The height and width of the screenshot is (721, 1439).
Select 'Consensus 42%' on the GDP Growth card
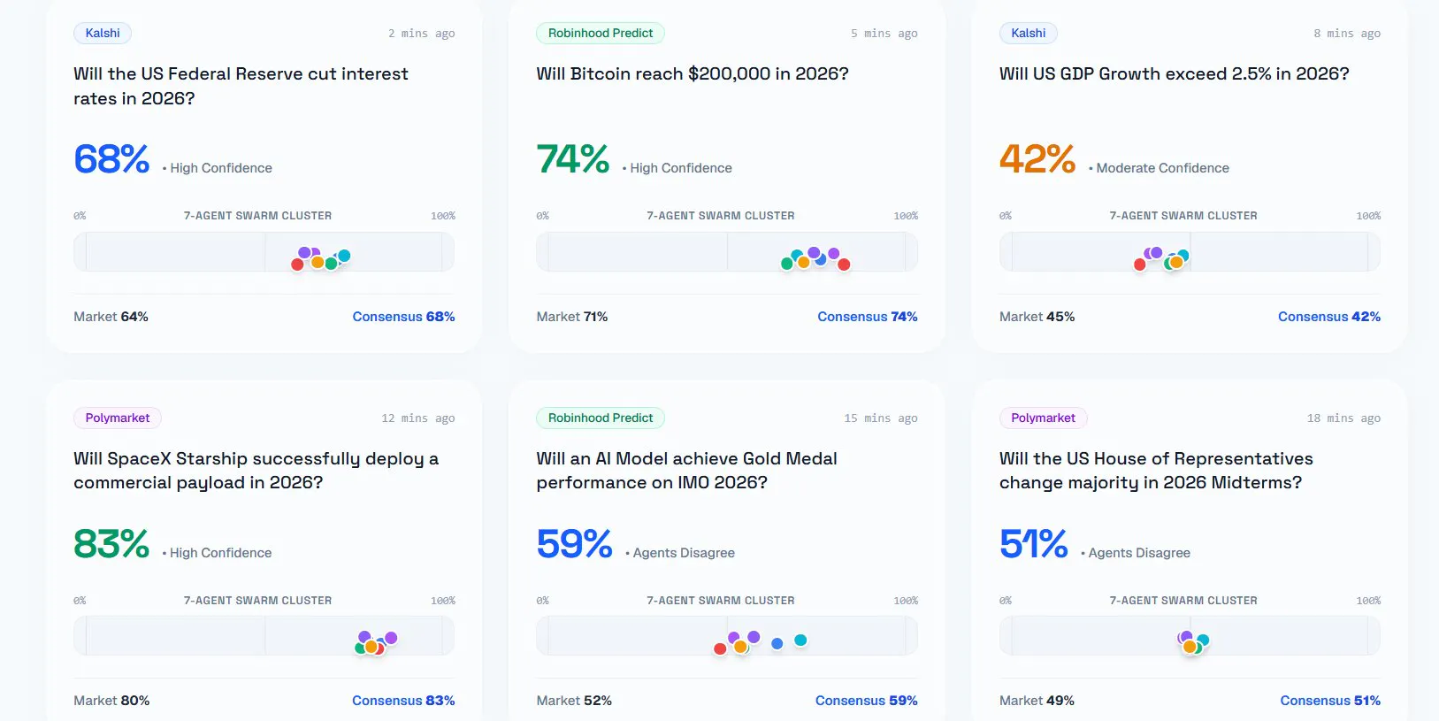pos(1328,317)
